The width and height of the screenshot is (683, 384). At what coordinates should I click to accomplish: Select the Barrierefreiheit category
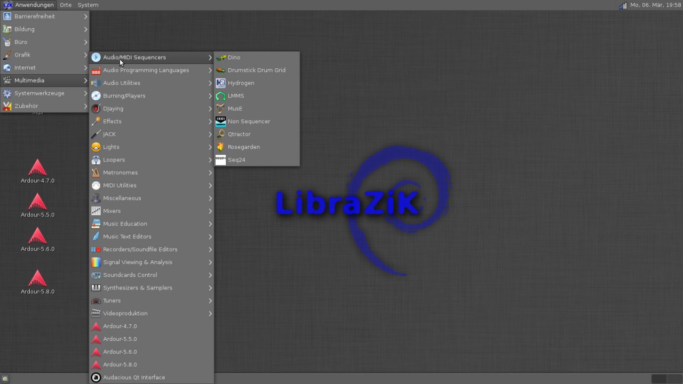[45, 17]
